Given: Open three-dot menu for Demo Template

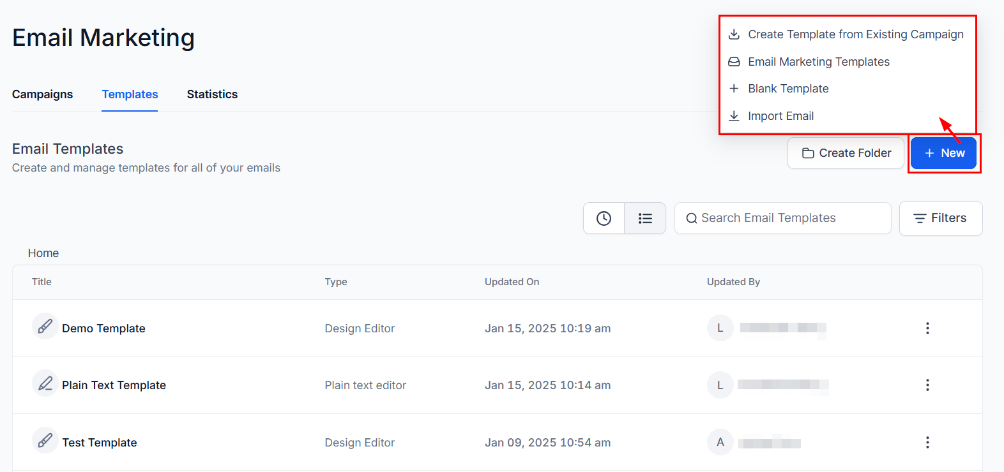Looking at the screenshot, I should coord(927,328).
